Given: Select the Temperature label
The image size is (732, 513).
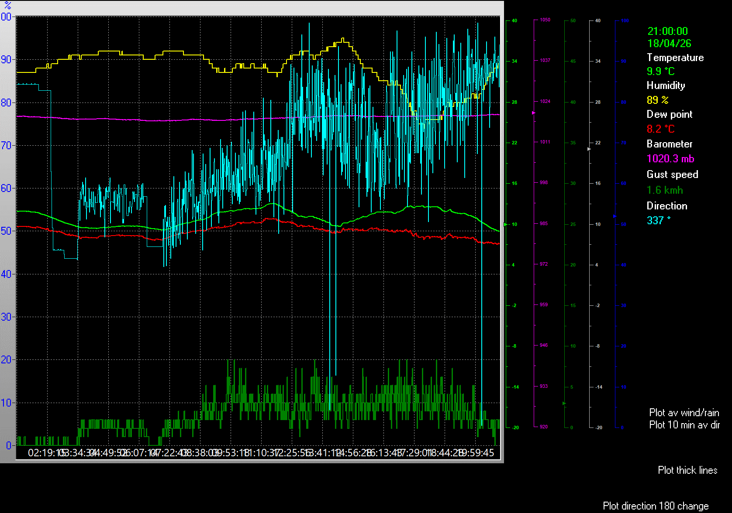Looking at the screenshot, I should tap(675, 58).
